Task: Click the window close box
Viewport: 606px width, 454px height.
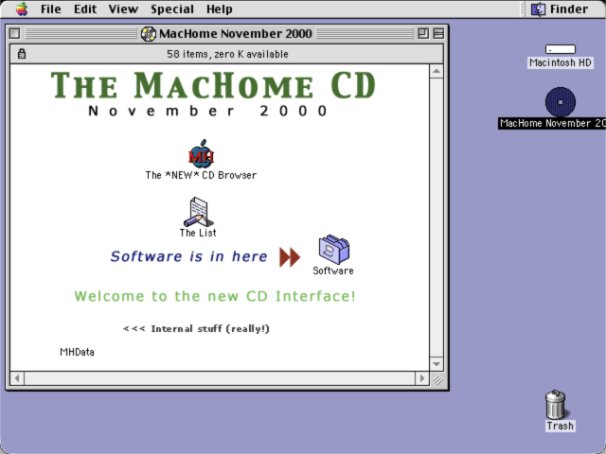Action: [x=15, y=34]
